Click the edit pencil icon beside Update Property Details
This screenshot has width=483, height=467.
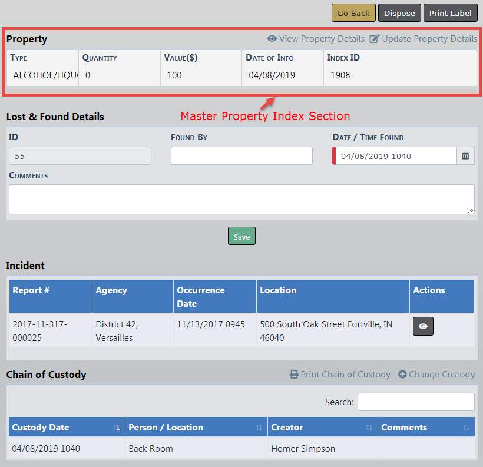click(375, 39)
